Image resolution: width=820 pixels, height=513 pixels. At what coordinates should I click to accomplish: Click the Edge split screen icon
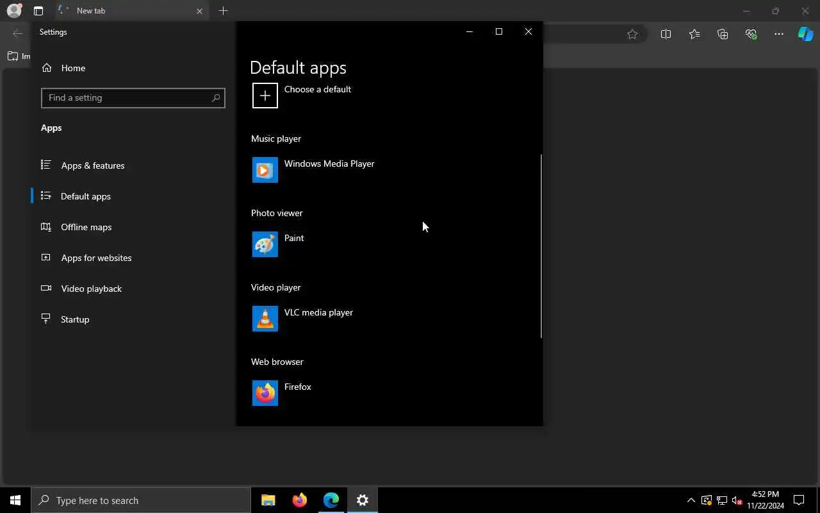pos(666,34)
